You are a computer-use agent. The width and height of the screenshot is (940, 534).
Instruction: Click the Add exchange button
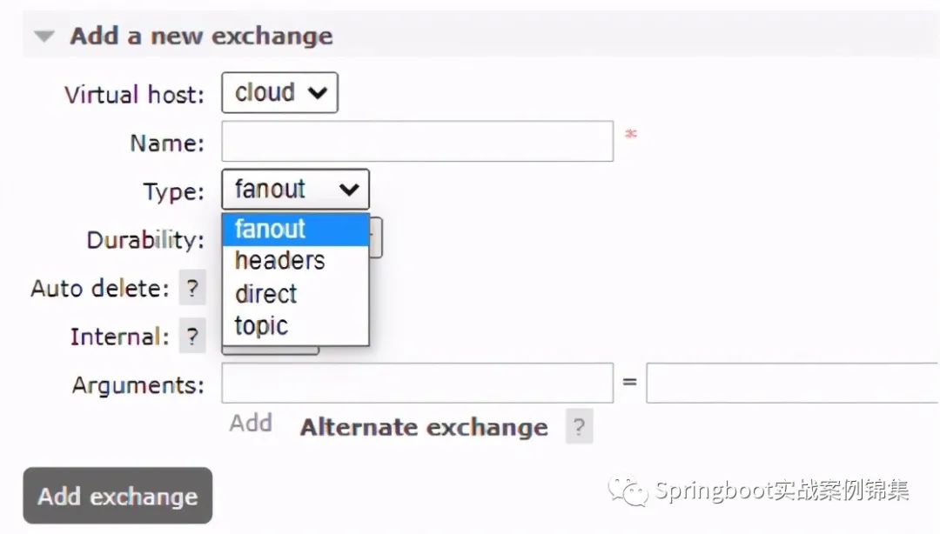(117, 497)
